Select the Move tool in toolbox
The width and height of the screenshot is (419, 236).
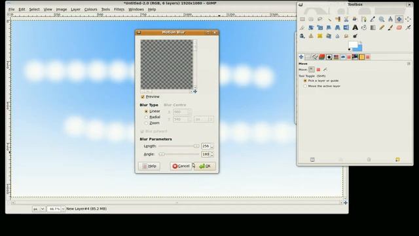pyautogui.click(x=399, y=19)
